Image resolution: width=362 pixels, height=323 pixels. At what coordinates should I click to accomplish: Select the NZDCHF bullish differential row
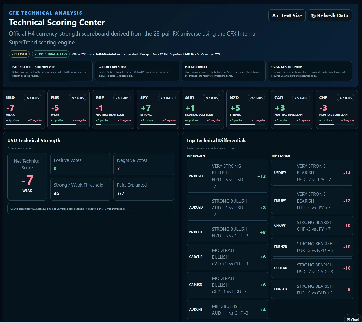227,232
